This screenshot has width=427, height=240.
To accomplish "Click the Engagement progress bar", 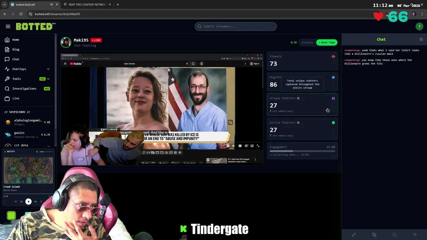I will pos(302,151).
